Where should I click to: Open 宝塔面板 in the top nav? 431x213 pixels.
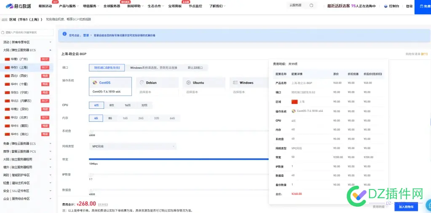(175, 6)
